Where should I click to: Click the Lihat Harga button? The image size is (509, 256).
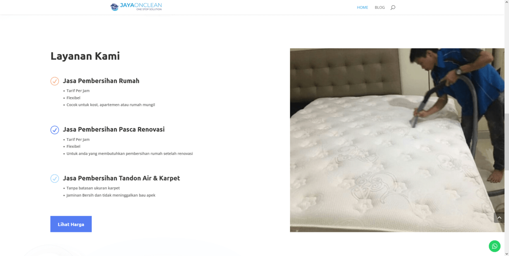point(71,224)
